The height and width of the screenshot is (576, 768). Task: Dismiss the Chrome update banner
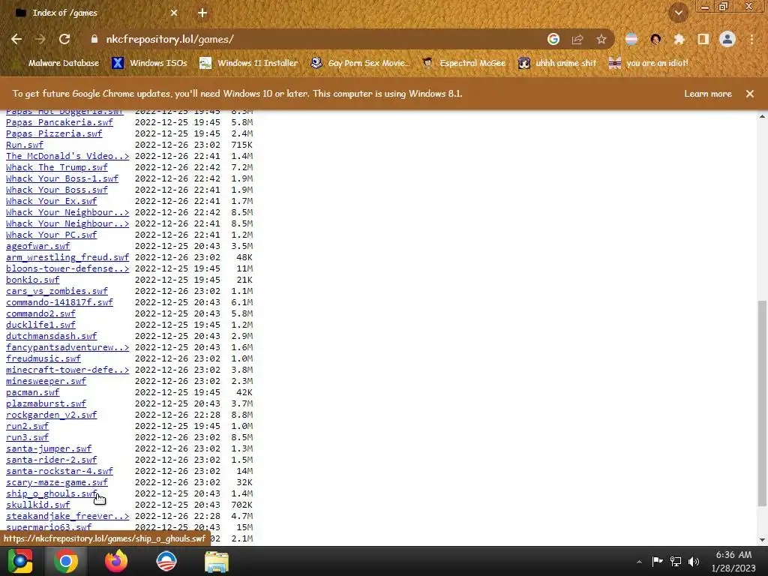[750, 94]
